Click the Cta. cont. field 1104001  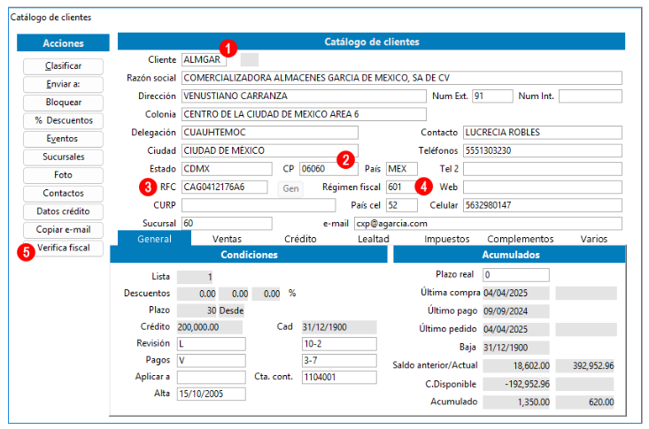(339, 377)
